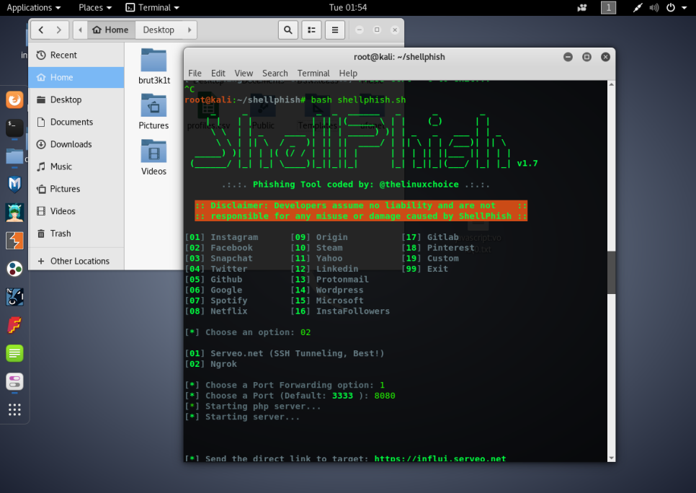Launch Armitage from the dock
This screenshot has width=696, height=493.
pyautogui.click(x=14, y=213)
